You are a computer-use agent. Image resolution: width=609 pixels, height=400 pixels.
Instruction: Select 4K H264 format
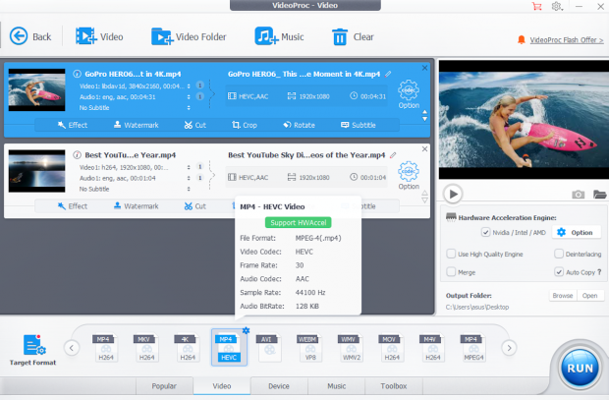[188, 347]
